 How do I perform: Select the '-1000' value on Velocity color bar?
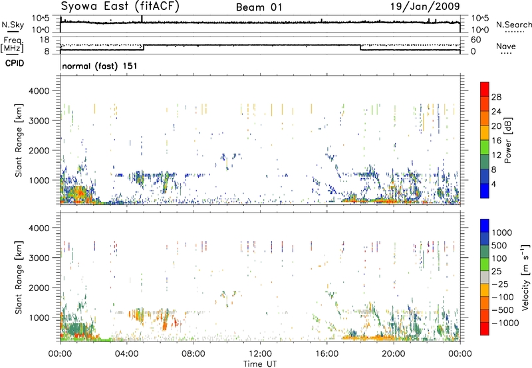[505, 323]
